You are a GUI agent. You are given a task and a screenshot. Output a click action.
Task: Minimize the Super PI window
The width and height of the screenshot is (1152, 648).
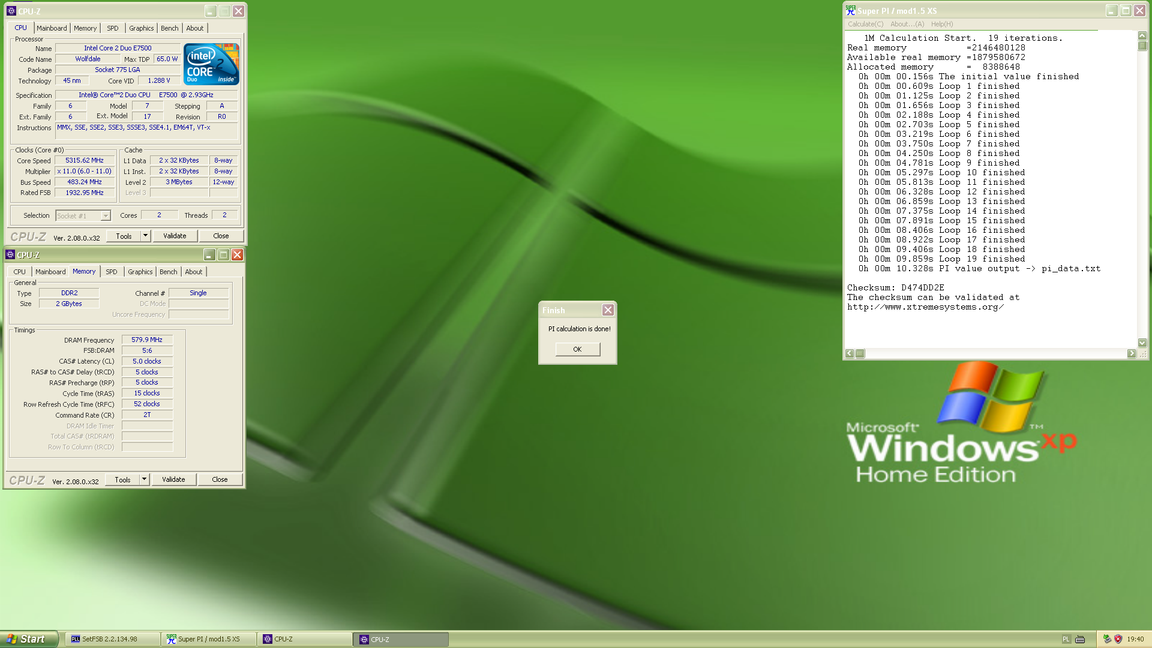pyautogui.click(x=1111, y=11)
